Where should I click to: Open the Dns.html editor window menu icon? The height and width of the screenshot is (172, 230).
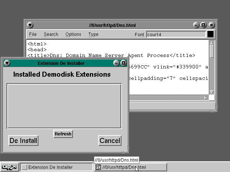(x=30, y=25)
